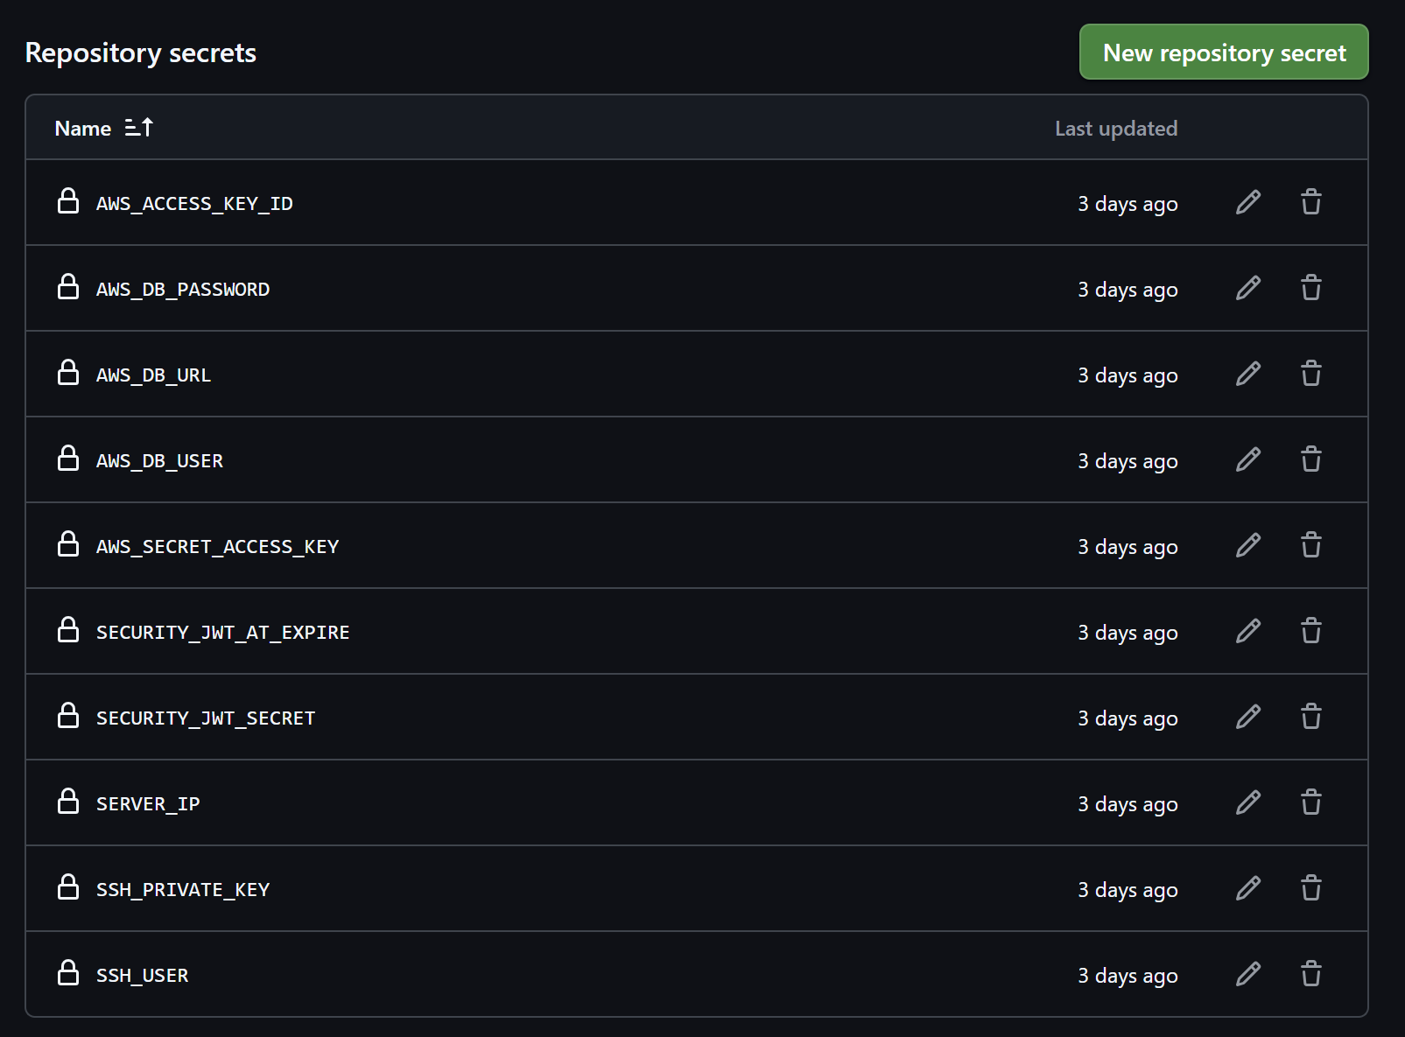
Task: Edit the SSH_PRIVATE_KEY secret
Action: pos(1248,888)
